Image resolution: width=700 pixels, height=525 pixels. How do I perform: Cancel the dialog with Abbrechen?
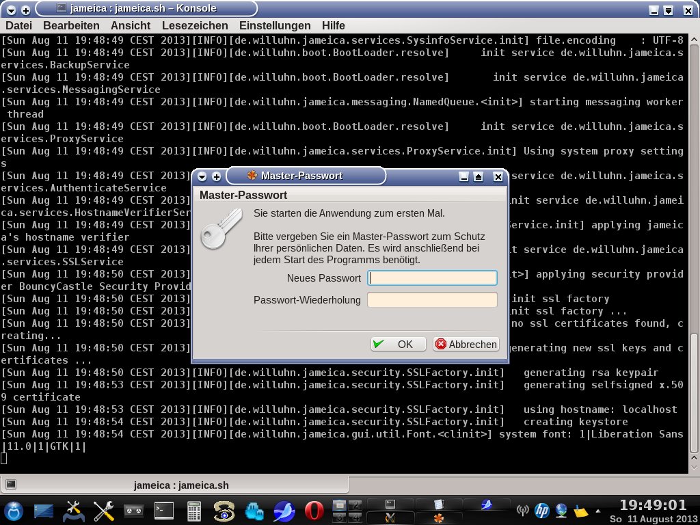[x=466, y=345]
